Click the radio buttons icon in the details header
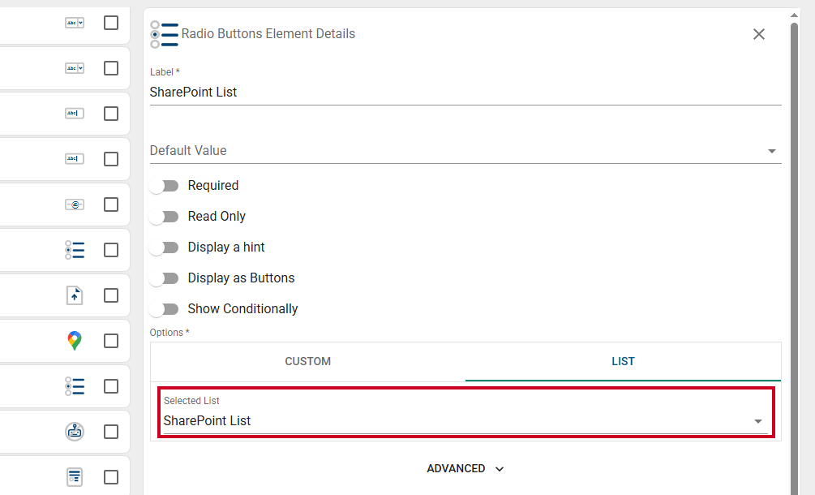 coord(165,34)
